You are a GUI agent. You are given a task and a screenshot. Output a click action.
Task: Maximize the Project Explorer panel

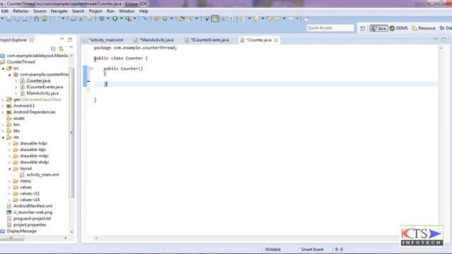coord(70,40)
